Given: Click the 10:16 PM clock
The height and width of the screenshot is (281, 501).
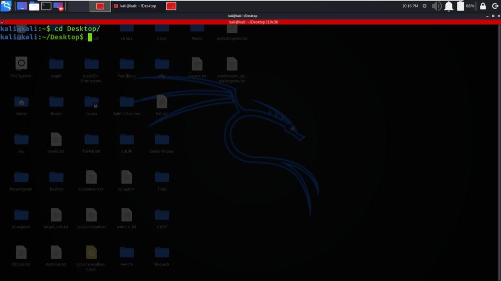Looking at the screenshot, I should click(410, 6).
